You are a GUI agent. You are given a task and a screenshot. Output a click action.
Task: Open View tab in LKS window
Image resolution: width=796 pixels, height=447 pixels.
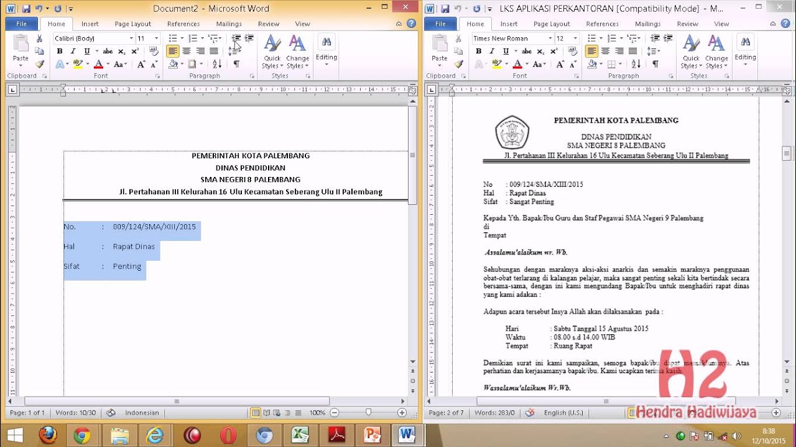[x=721, y=24]
